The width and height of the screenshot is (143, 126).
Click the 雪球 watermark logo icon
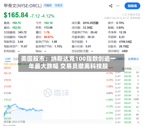(x=48, y=93)
